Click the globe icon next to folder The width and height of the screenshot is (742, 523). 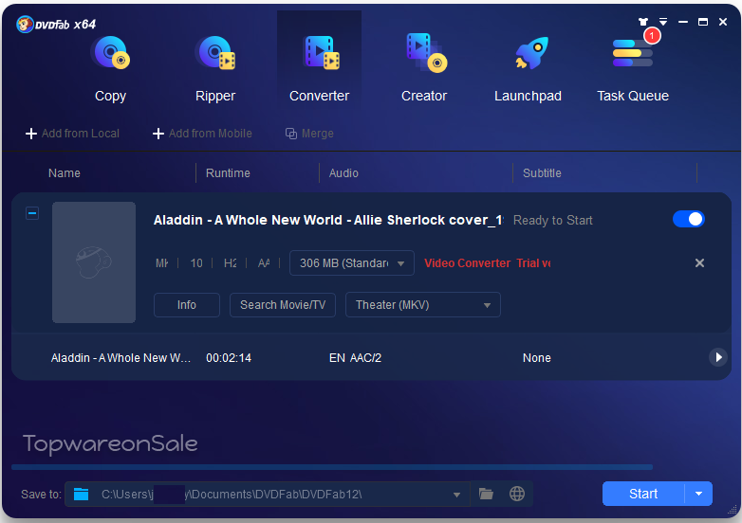tap(517, 495)
